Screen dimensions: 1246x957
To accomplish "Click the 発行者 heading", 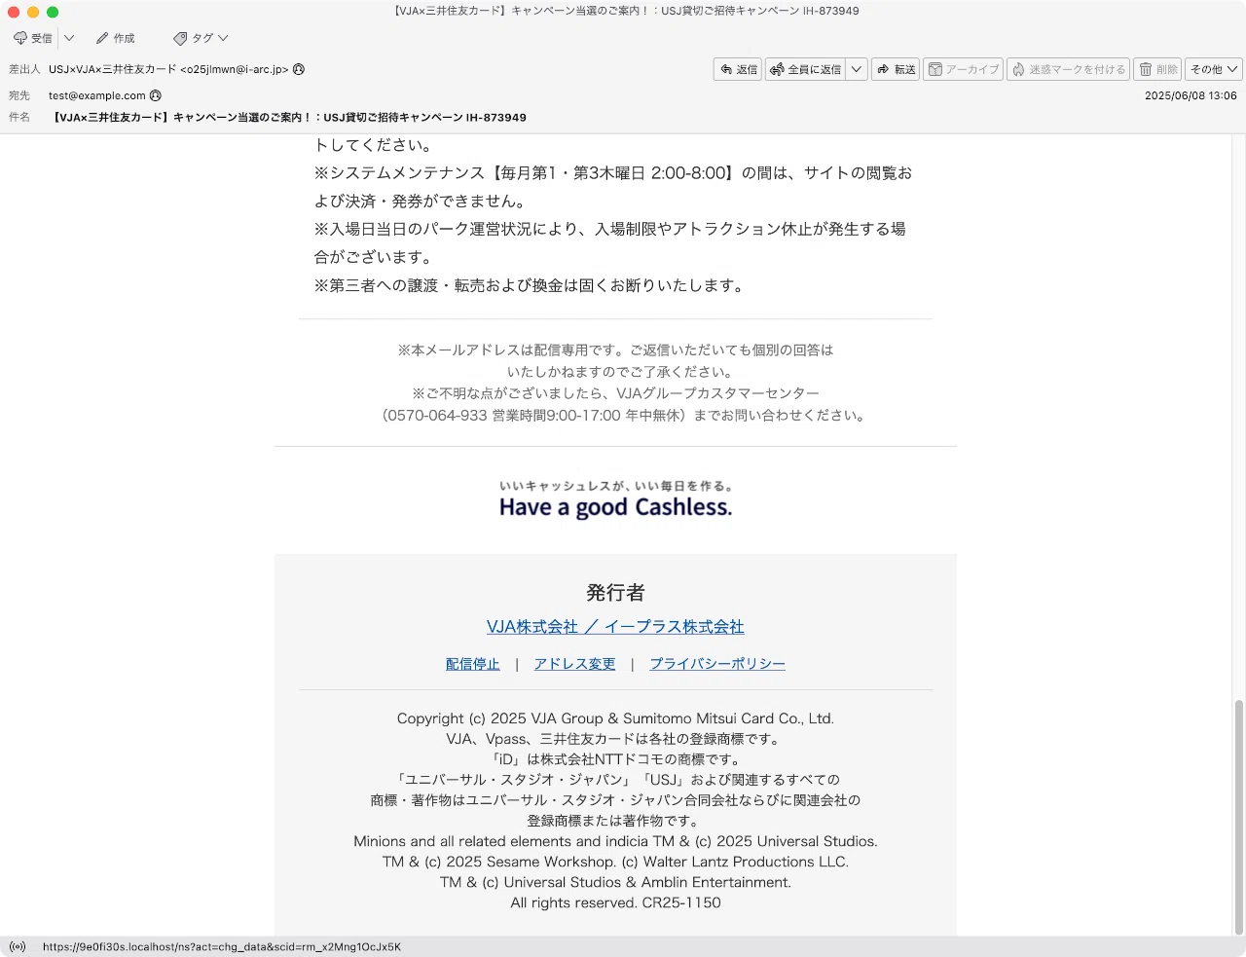I will click(x=615, y=592).
